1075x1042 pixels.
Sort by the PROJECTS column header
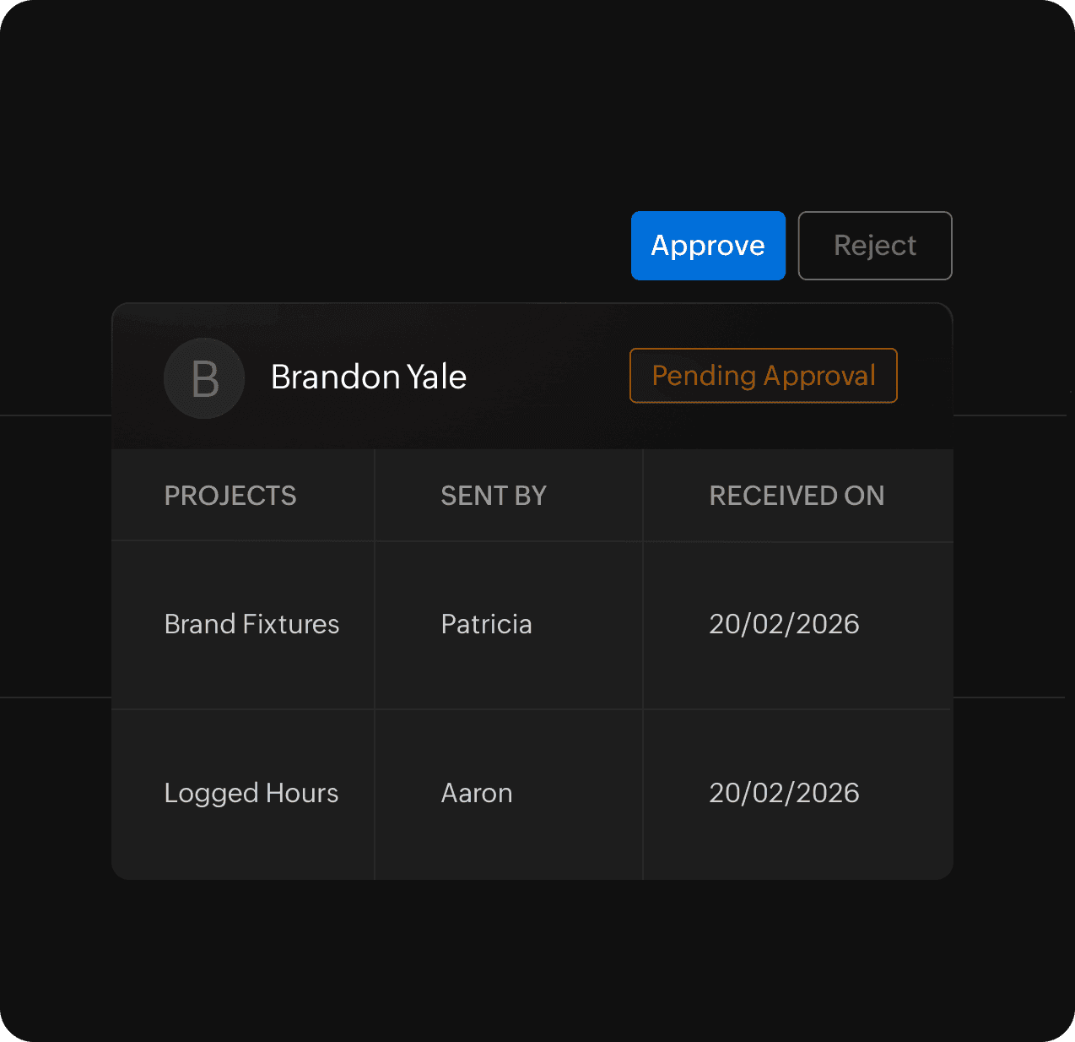[x=230, y=496]
